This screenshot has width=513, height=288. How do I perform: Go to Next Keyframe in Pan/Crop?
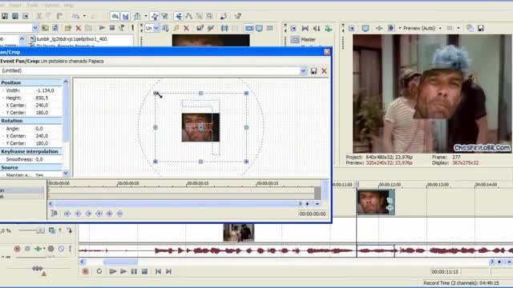88,214
